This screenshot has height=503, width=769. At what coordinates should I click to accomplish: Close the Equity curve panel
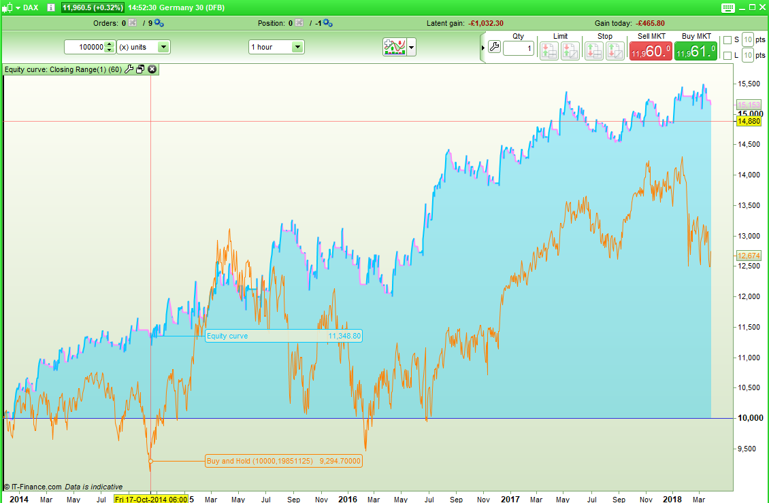click(152, 69)
